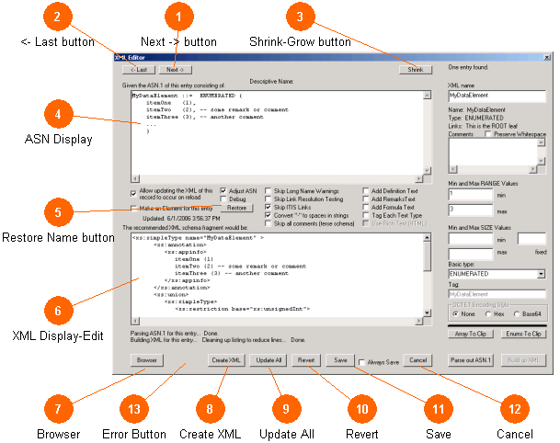This screenshot has height=443, width=560.
Task: Click the XML editor scroll-left arrow
Action: point(135,321)
